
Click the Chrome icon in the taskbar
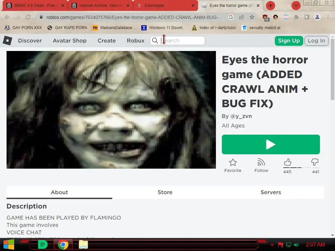63,244
